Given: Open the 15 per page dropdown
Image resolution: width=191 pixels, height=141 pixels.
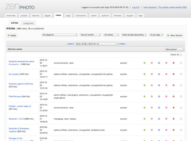Looking at the screenshot, I should click(x=156, y=35).
